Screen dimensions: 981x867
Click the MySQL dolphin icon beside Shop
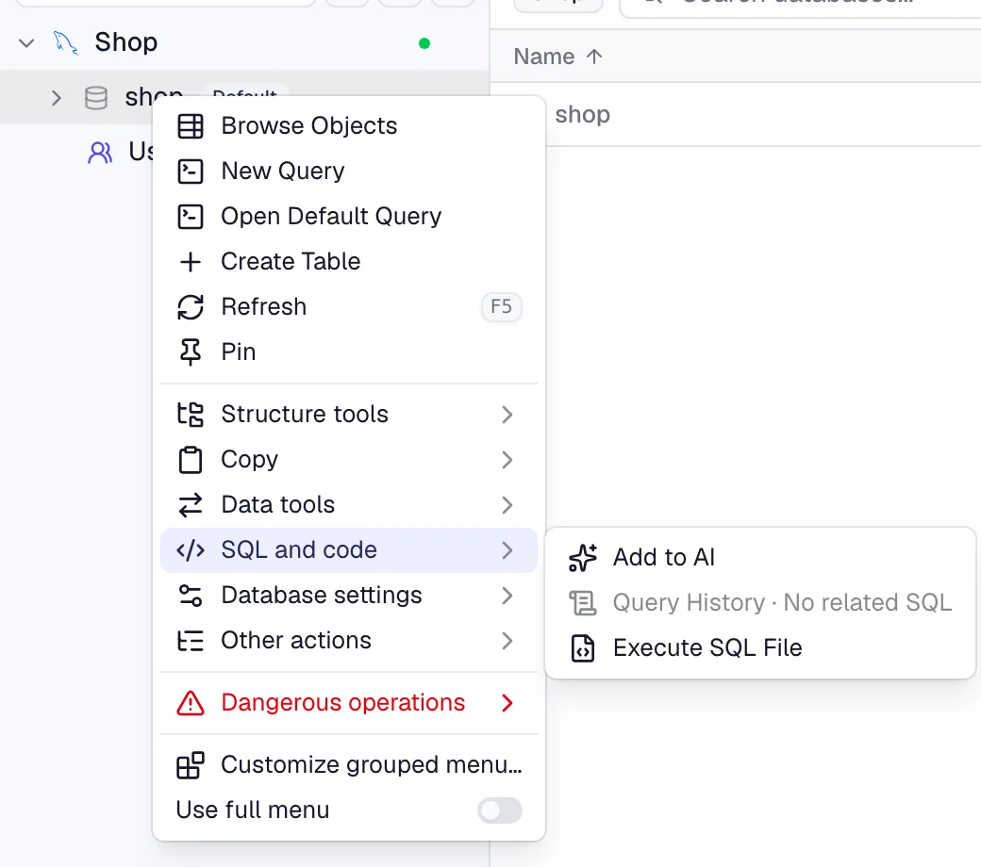[66, 43]
